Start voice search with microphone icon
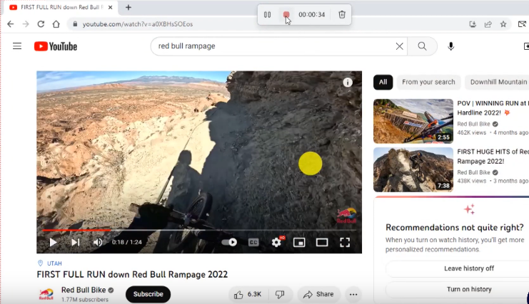 [450, 46]
